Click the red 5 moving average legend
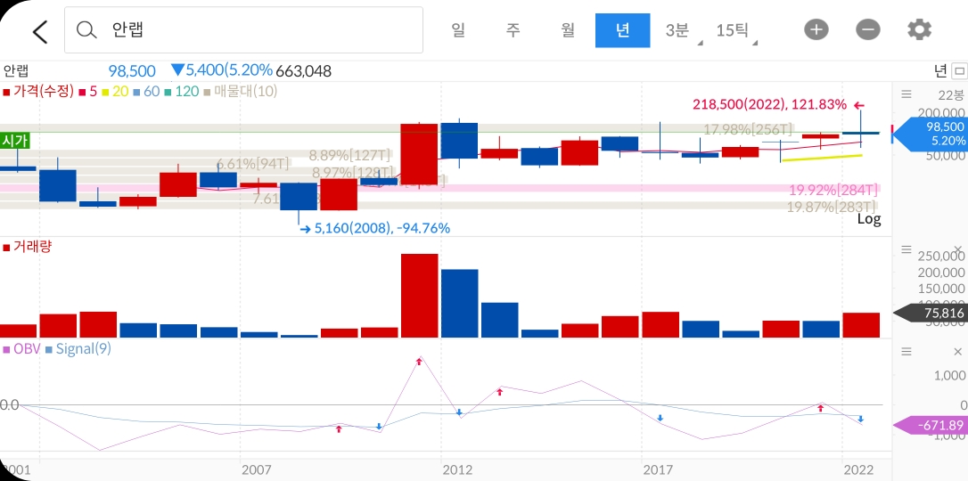Screen dimensions: 968x481 pyautogui.click(x=87, y=92)
